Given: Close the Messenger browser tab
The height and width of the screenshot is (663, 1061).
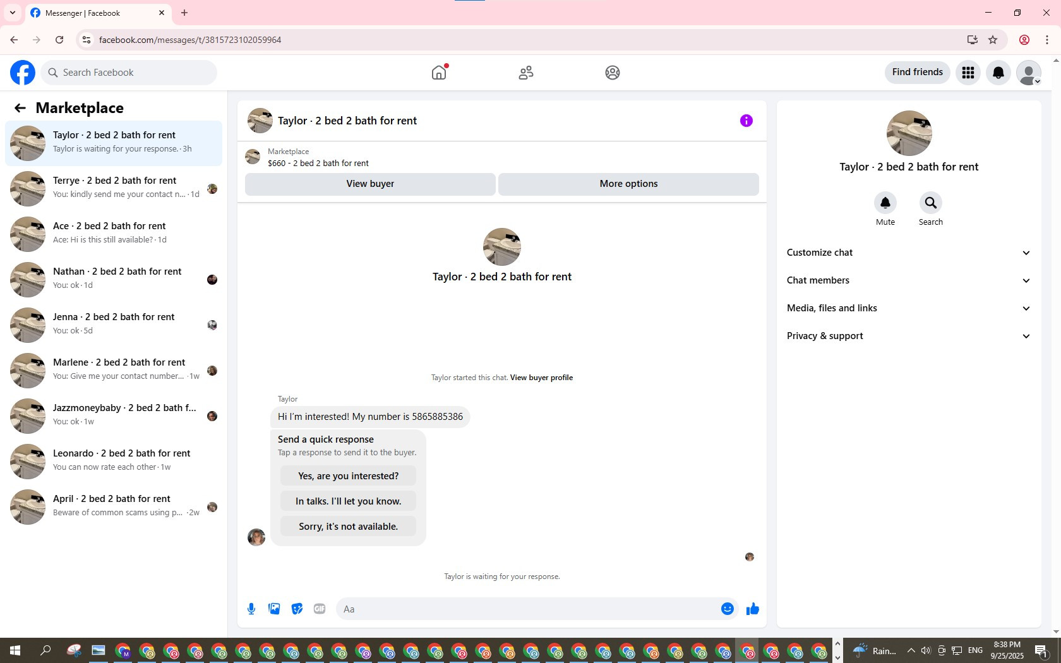Looking at the screenshot, I should (x=162, y=13).
